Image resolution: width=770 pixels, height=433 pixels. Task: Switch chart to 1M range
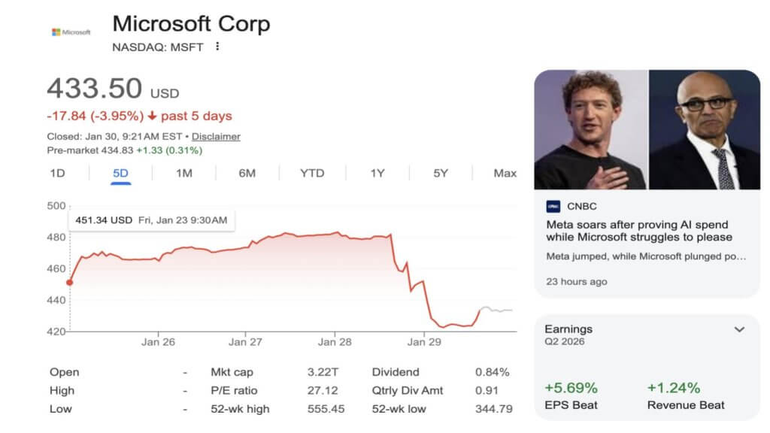pos(183,173)
